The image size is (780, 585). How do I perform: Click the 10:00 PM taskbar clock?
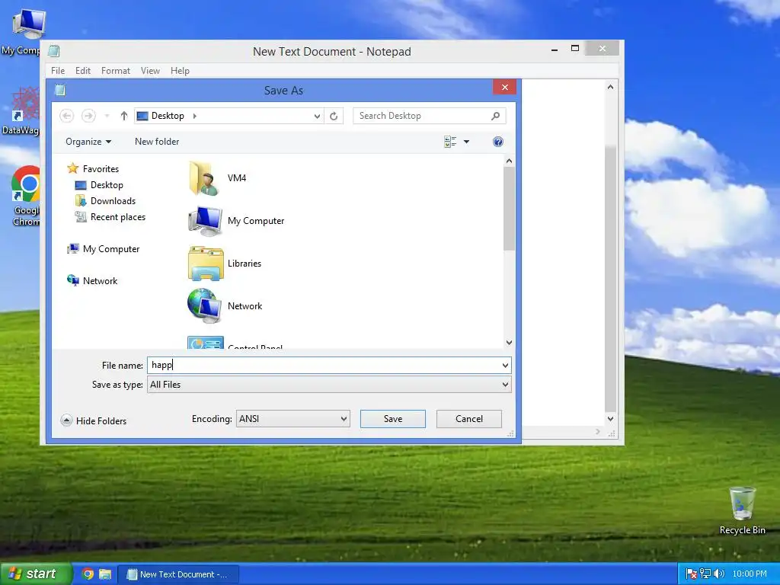pos(750,574)
